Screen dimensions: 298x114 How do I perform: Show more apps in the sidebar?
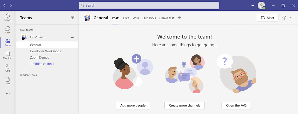pyautogui.click(x=8, y=93)
